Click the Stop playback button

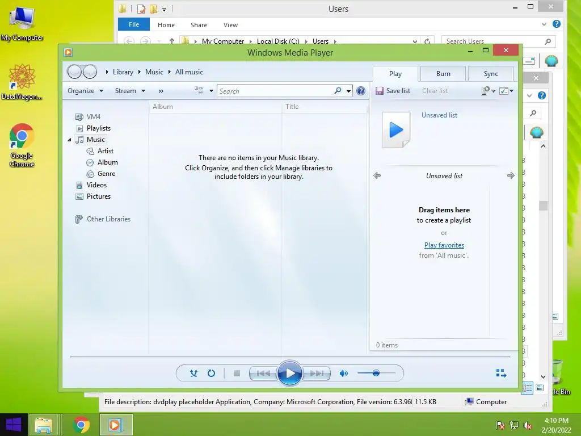click(x=237, y=374)
